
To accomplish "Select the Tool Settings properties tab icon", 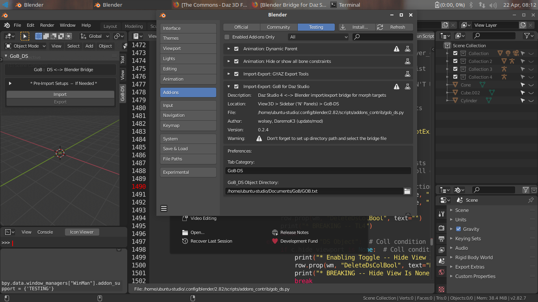I will pyautogui.click(x=441, y=214).
